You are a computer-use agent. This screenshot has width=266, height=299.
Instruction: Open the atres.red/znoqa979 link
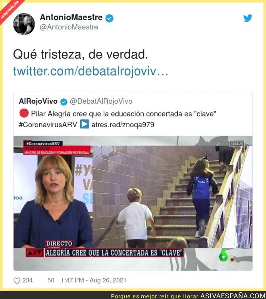pos(123,125)
